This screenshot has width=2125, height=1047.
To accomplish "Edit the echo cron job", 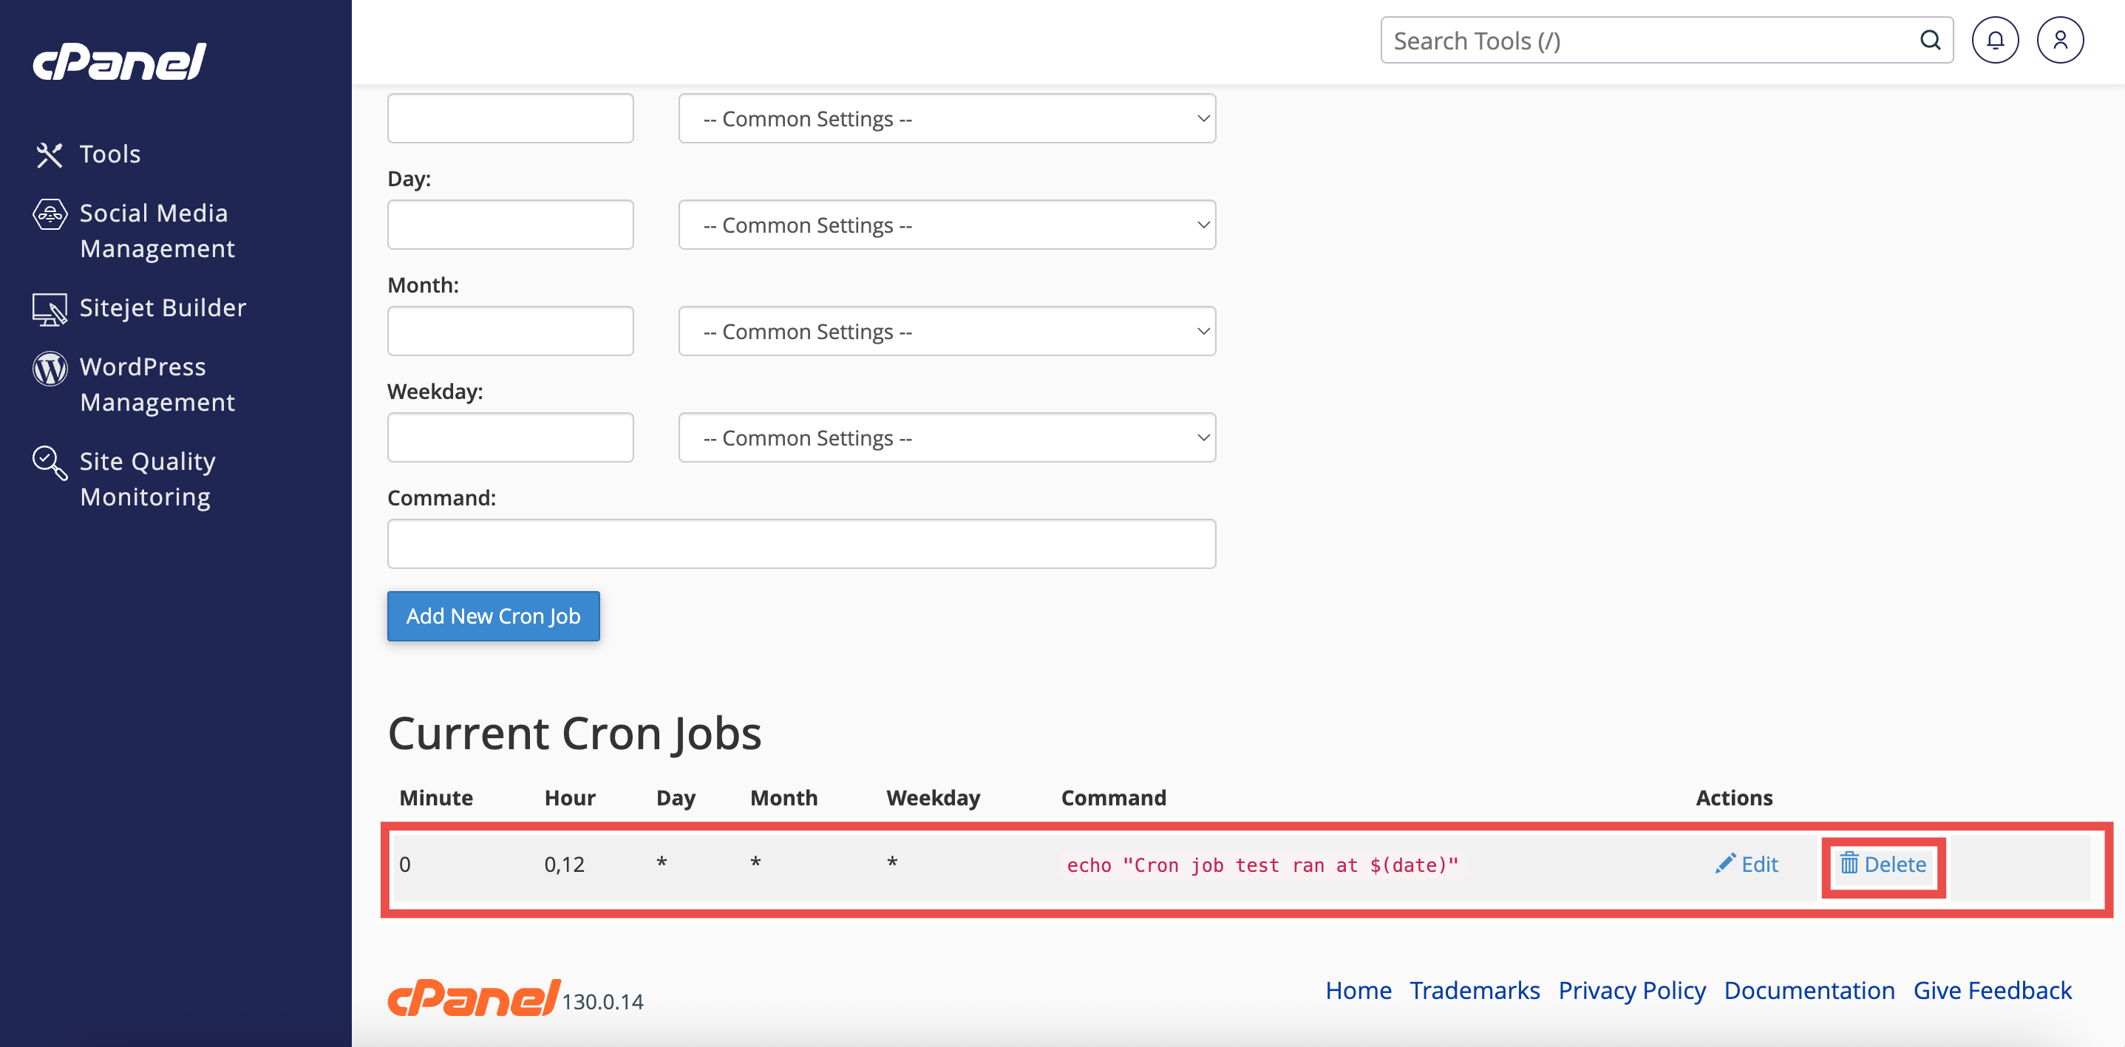I will pyautogui.click(x=1747, y=864).
